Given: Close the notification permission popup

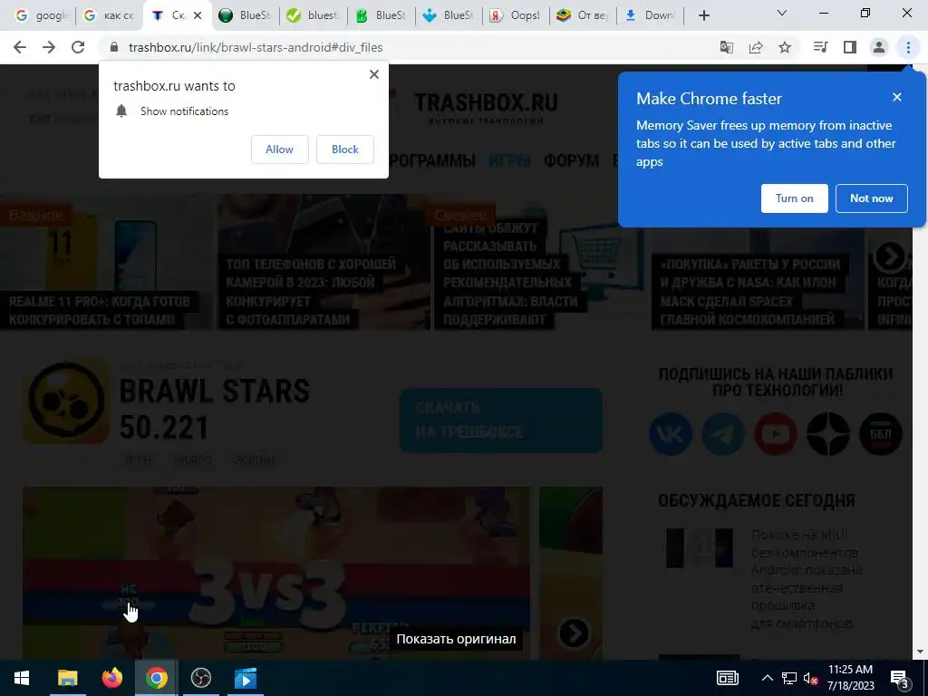Looking at the screenshot, I should tap(374, 74).
